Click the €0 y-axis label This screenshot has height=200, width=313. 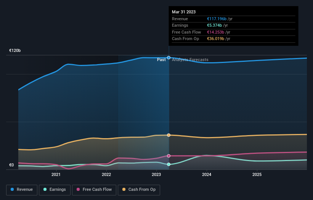[11, 165]
